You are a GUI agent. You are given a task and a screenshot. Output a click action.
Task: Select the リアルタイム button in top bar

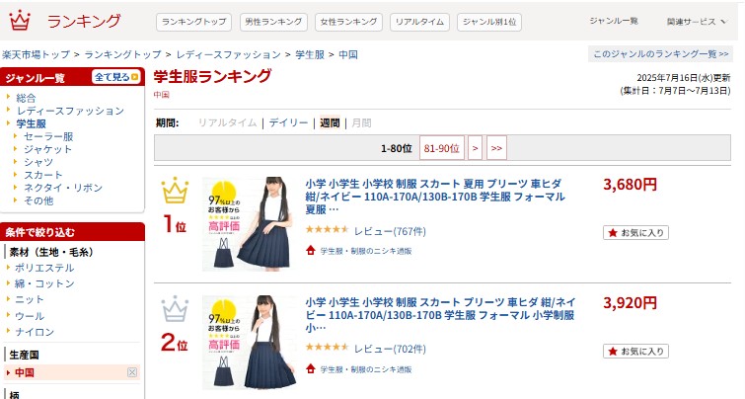pos(419,22)
